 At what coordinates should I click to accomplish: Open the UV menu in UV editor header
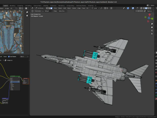pyautogui.click(x=11, y=8)
